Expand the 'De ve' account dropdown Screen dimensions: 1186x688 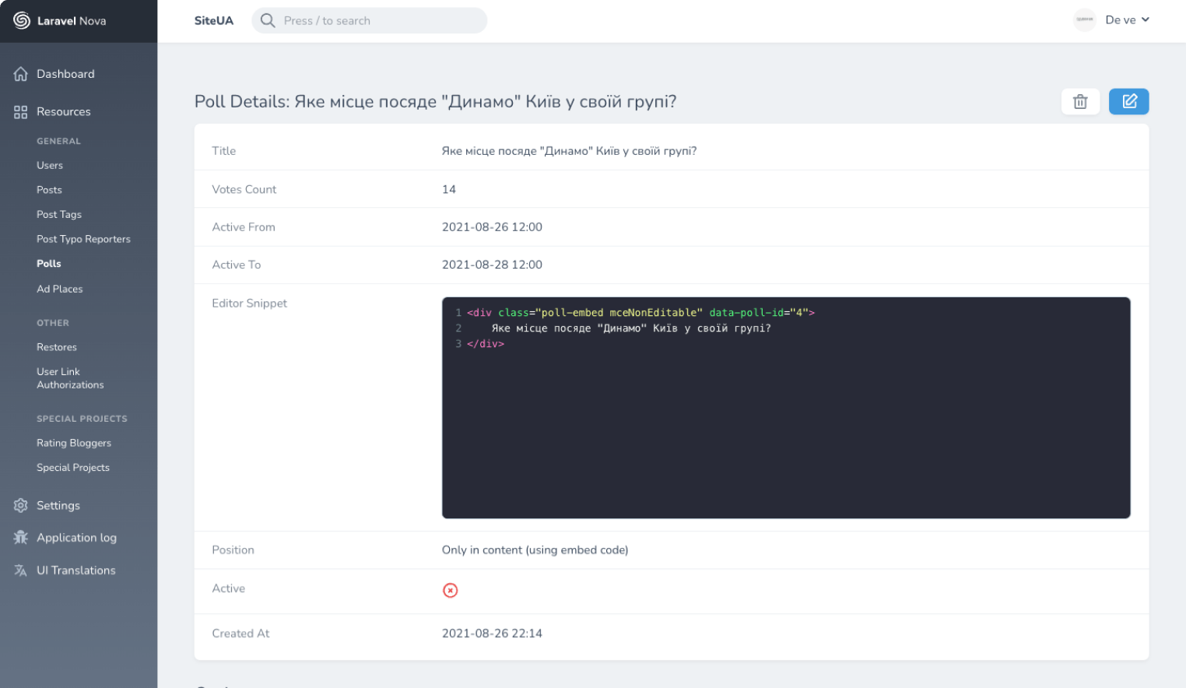pyautogui.click(x=1127, y=19)
